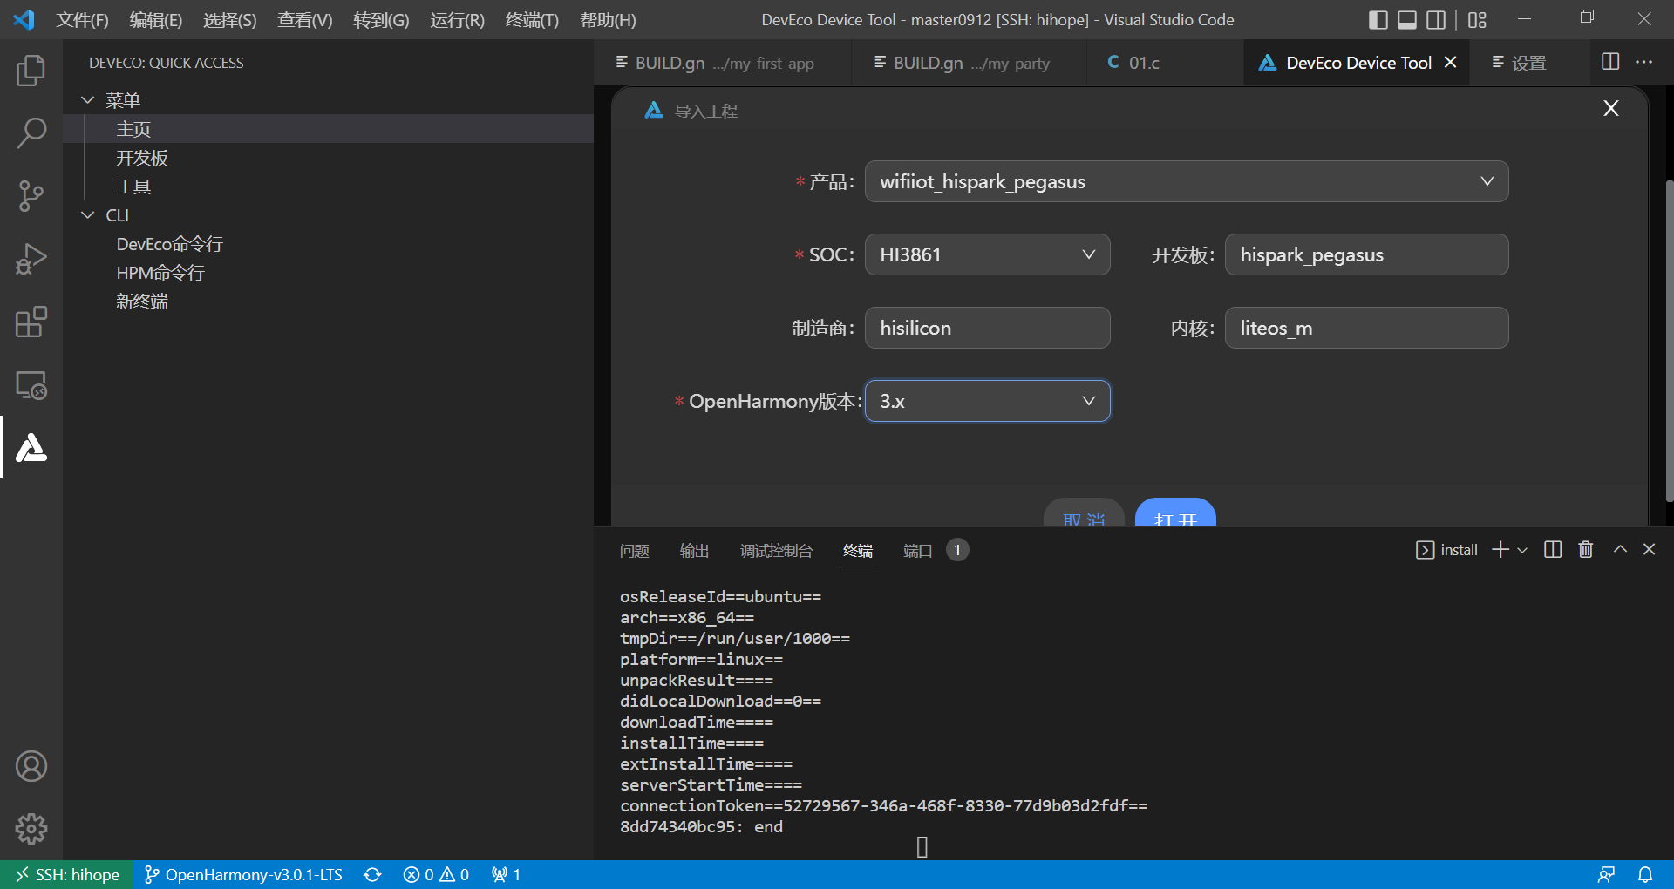1674x889 pixels.
Task: Open the product dropdown wifiiot_hispark_pegasus
Action: 1187,181
